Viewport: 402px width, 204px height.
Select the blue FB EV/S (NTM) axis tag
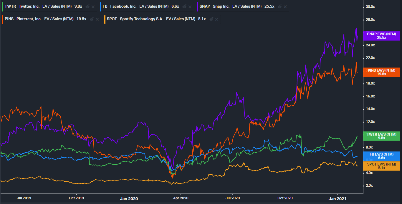click(382, 156)
